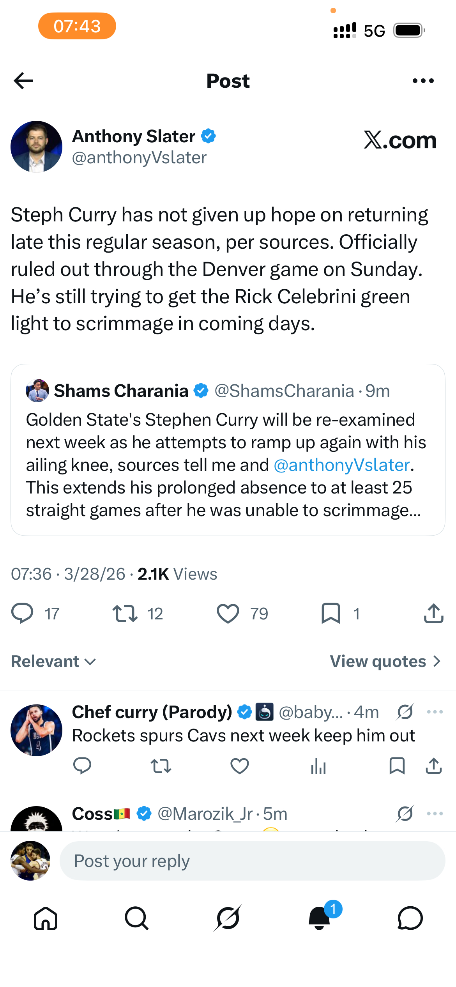View analytics on Chef curry reply
456x987 pixels.
click(318, 766)
